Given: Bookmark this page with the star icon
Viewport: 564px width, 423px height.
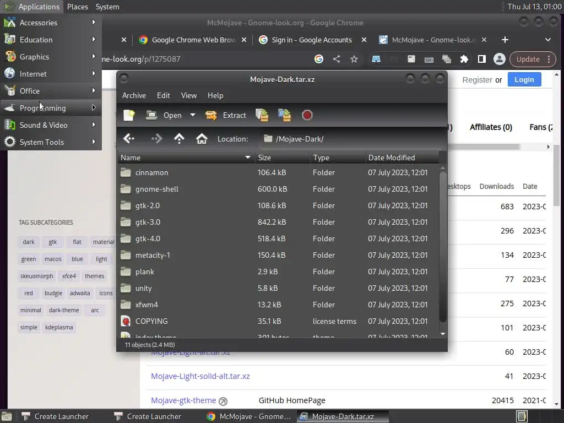Looking at the screenshot, I should (354, 59).
